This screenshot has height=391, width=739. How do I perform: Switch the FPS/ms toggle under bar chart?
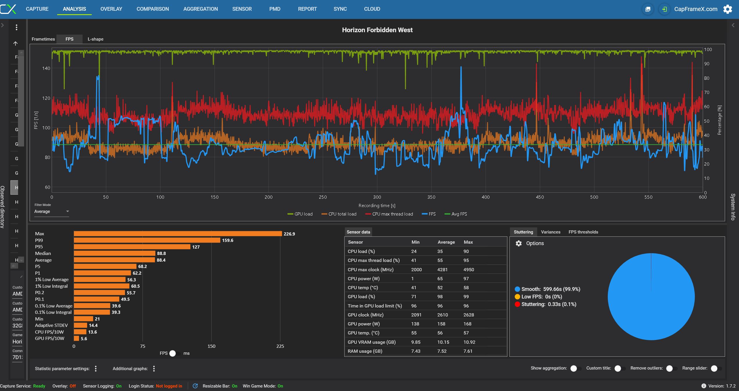pos(175,353)
